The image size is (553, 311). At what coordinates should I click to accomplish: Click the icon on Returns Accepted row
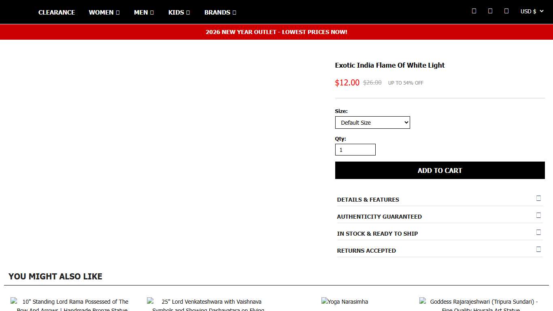pos(538,249)
